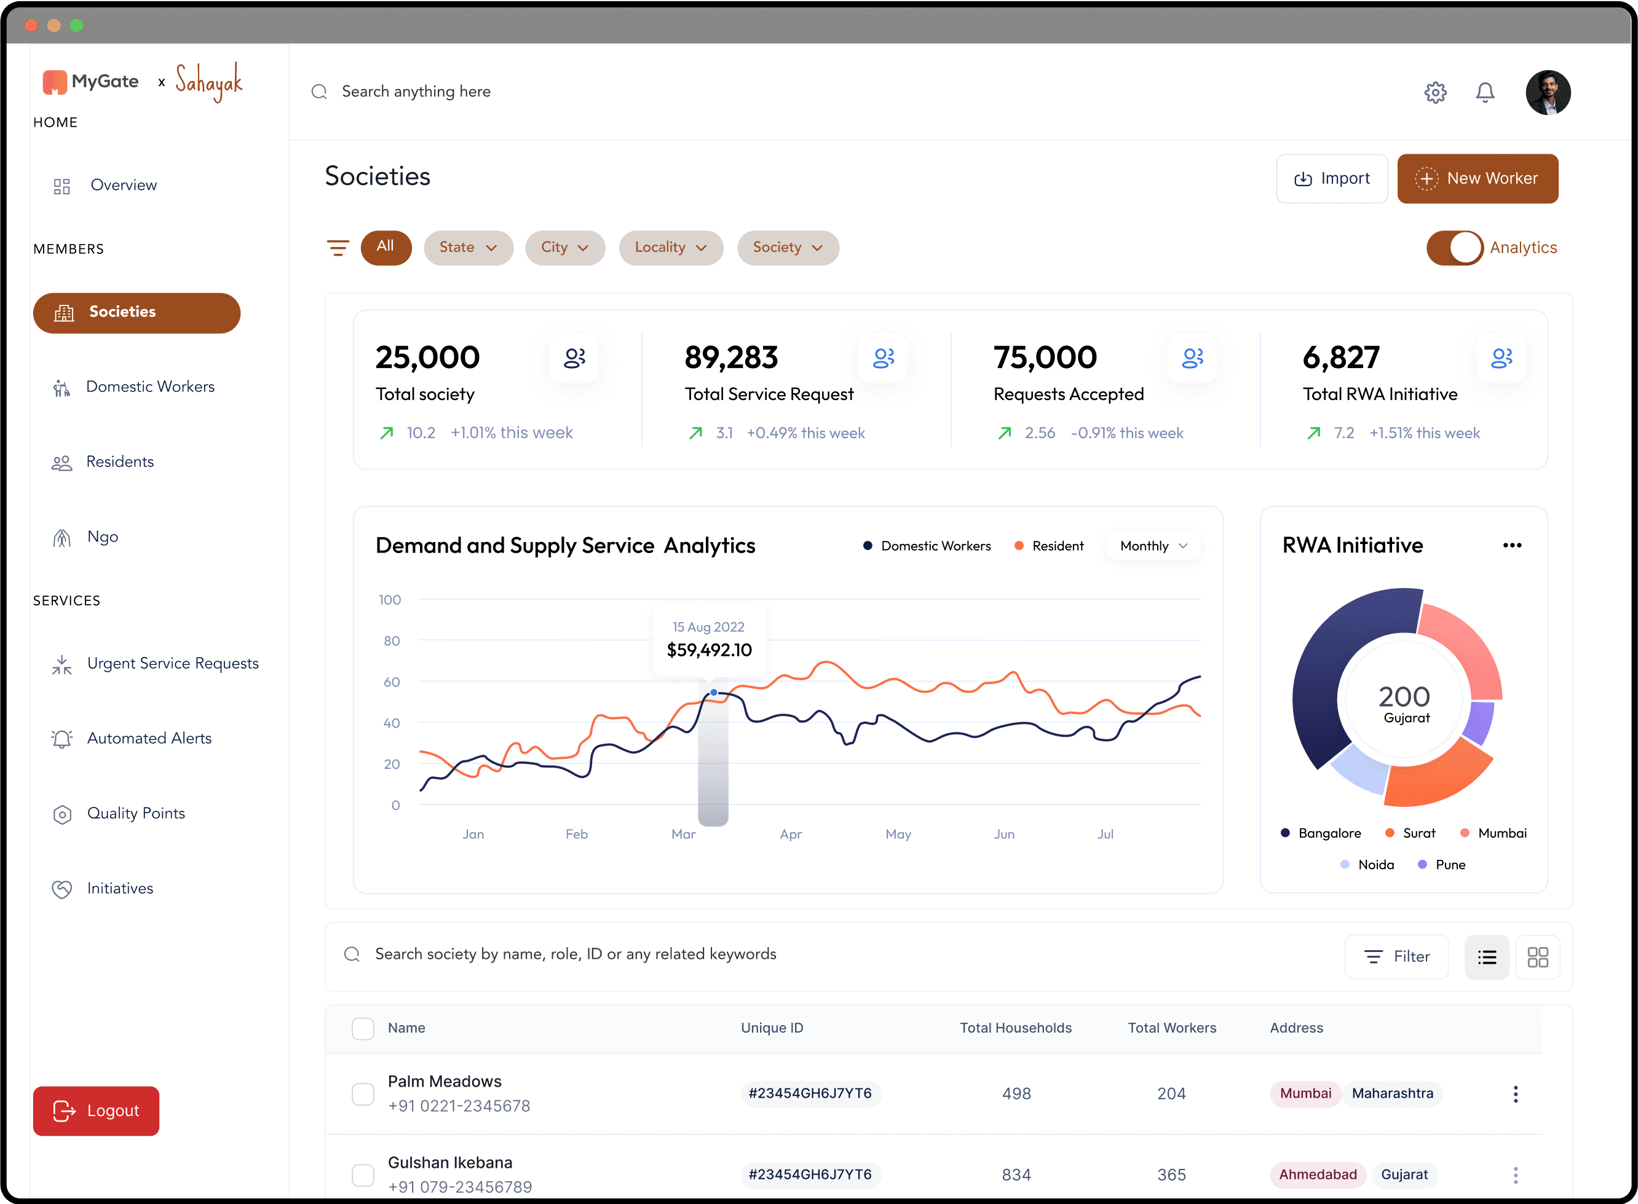This screenshot has height=1204, width=1638.
Task: Open settings gear icon in header
Action: coord(1434,93)
